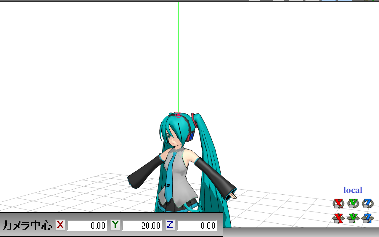The width and height of the screenshot is (379, 237).
Task: Click the green Y rotate-axis icon
Action: (353, 204)
